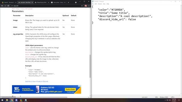Screen dimensions: 182x102
Task: Close the color picker browser tab
Action: [65, 3]
